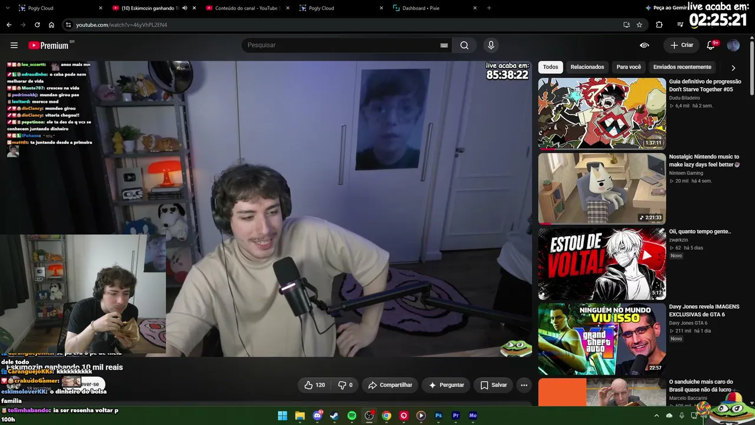755x425 pixels.
Task: Open Guia definitivo de progressão video title
Action: [x=705, y=86]
